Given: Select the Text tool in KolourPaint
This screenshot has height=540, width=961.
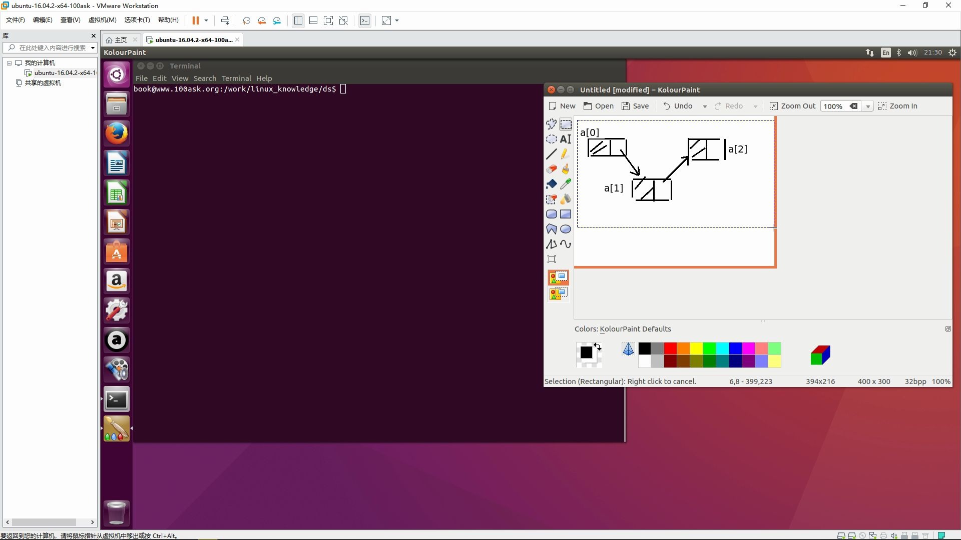Looking at the screenshot, I should tap(566, 139).
